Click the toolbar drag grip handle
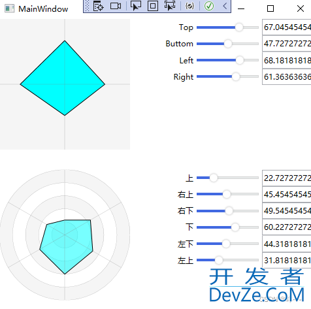The height and width of the screenshot is (309, 311). (x=87, y=6)
